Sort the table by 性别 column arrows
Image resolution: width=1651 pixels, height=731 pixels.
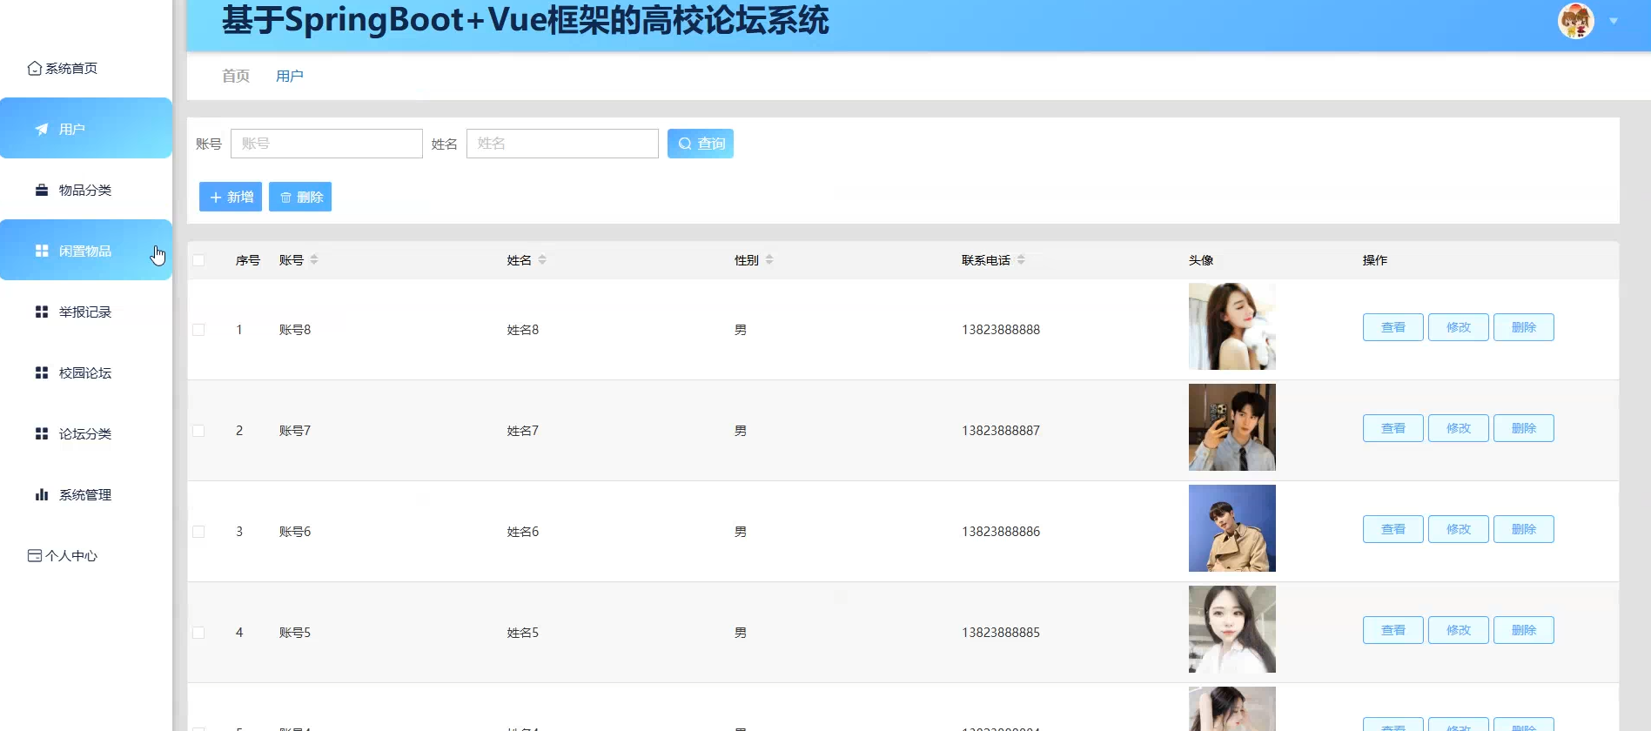(x=769, y=259)
